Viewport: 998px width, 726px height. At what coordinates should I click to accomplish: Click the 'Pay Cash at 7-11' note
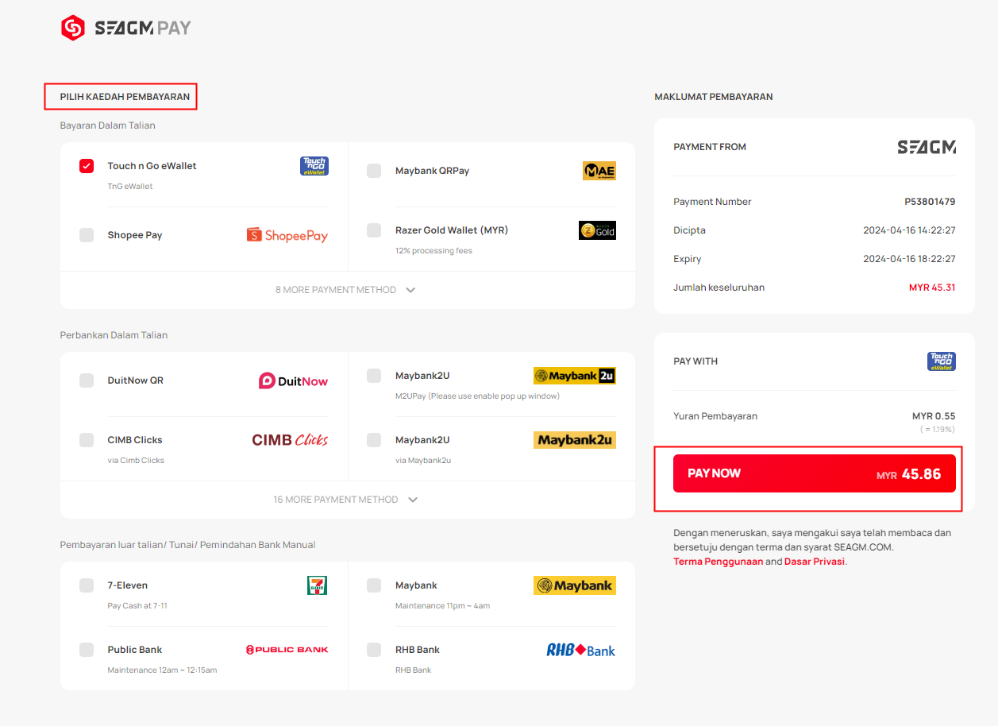click(x=137, y=606)
